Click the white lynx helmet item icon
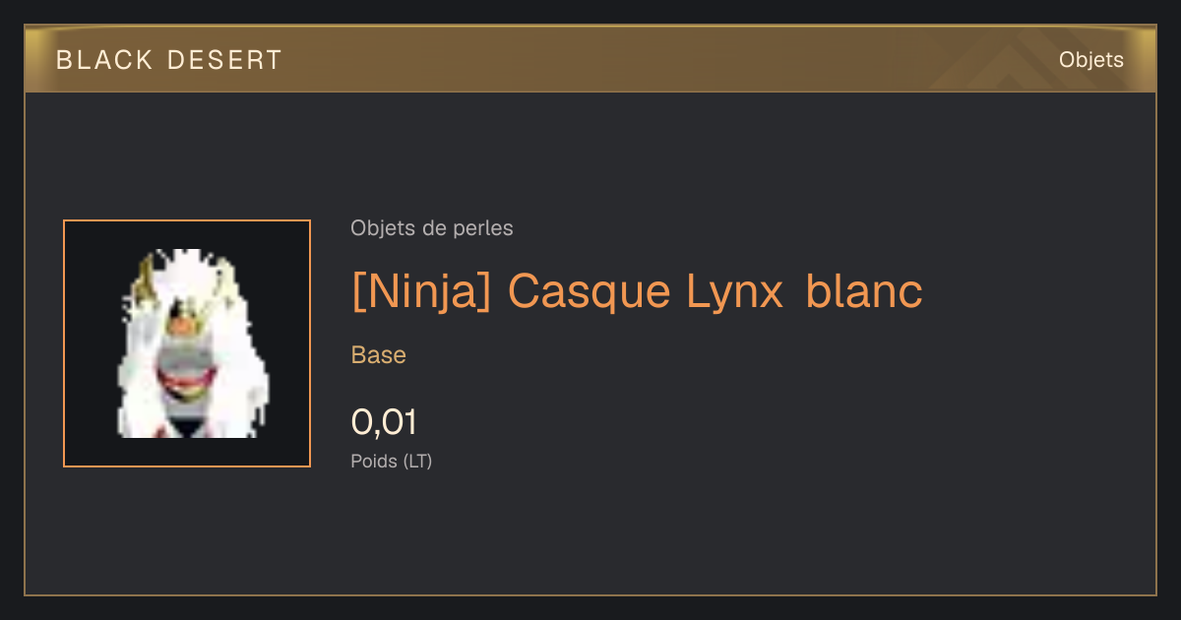The width and height of the screenshot is (1181, 620). click(x=187, y=343)
